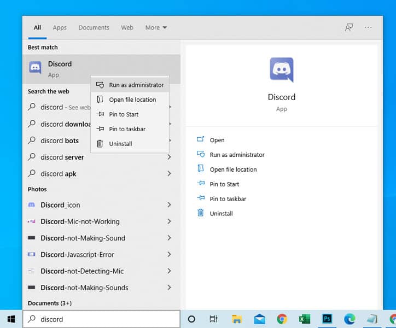Expand the Discord-Javascript-Error result arrow
The image size is (396, 328).
[x=169, y=254]
